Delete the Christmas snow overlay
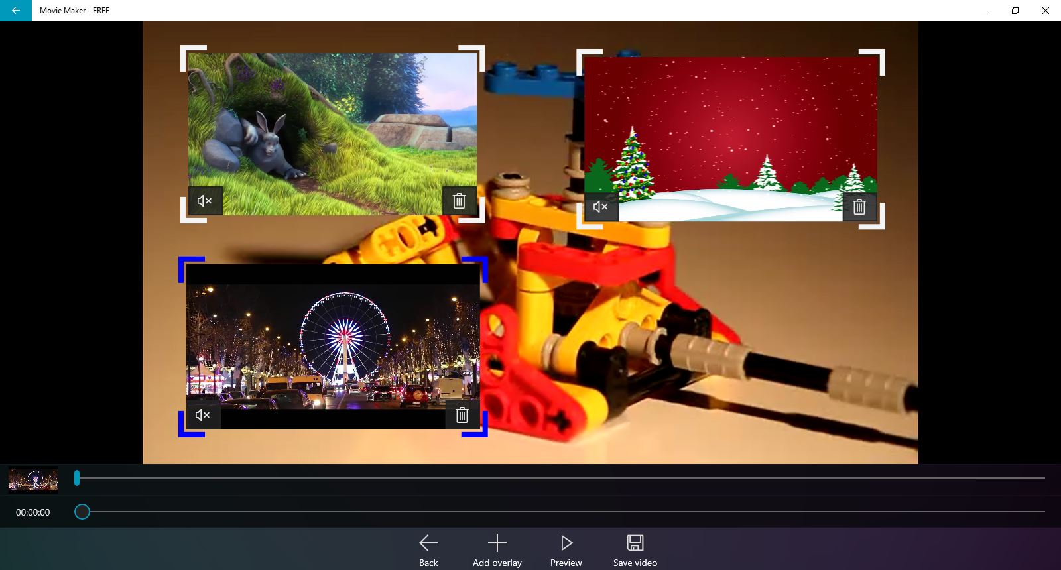The width and height of the screenshot is (1061, 570). tap(859, 207)
